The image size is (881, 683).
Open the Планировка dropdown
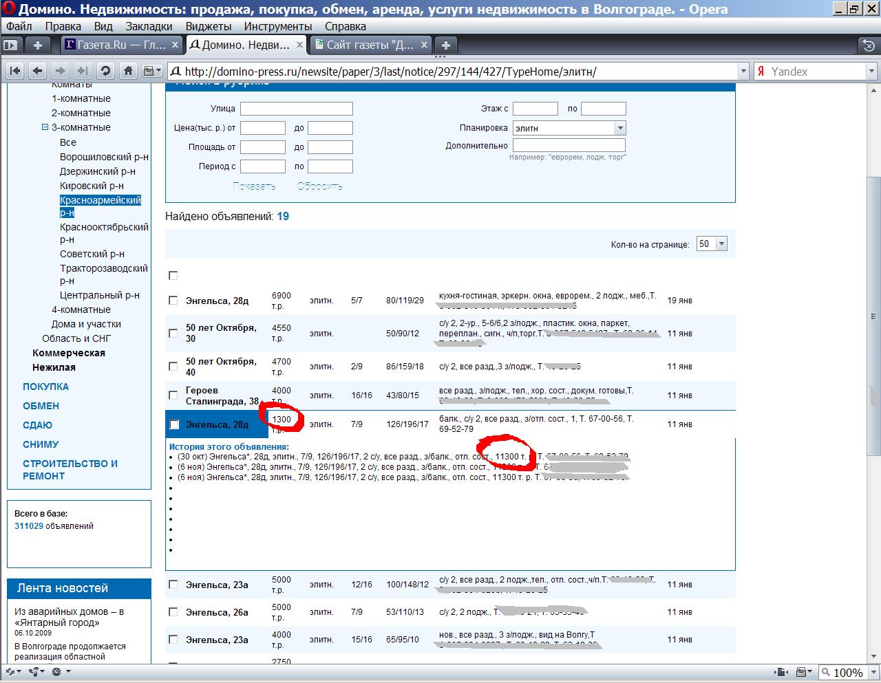[x=619, y=128]
